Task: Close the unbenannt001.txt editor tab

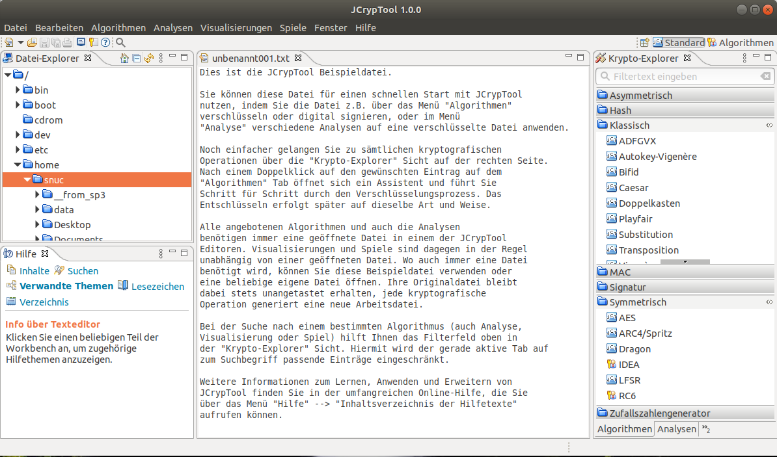Action: pyautogui.click(x=298, y=58)
